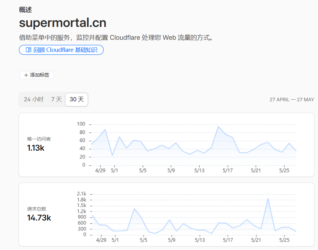Click the Cloudflare description paragraph

[116, 38]
